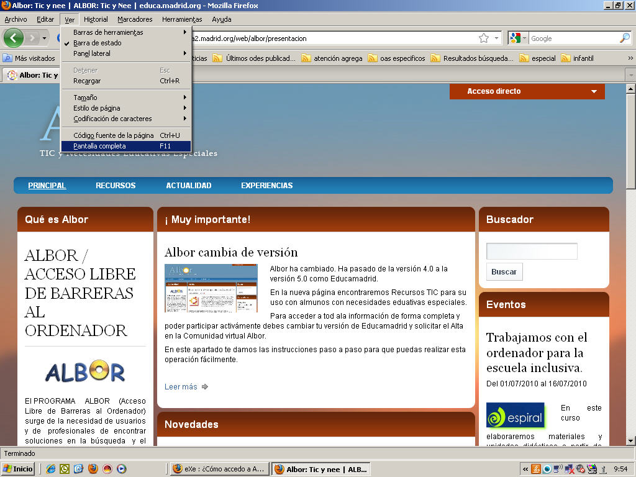Select Pantalla completa in the Ver menu
The width and height of the screenshot is (636, 477).
coord(125,145)
